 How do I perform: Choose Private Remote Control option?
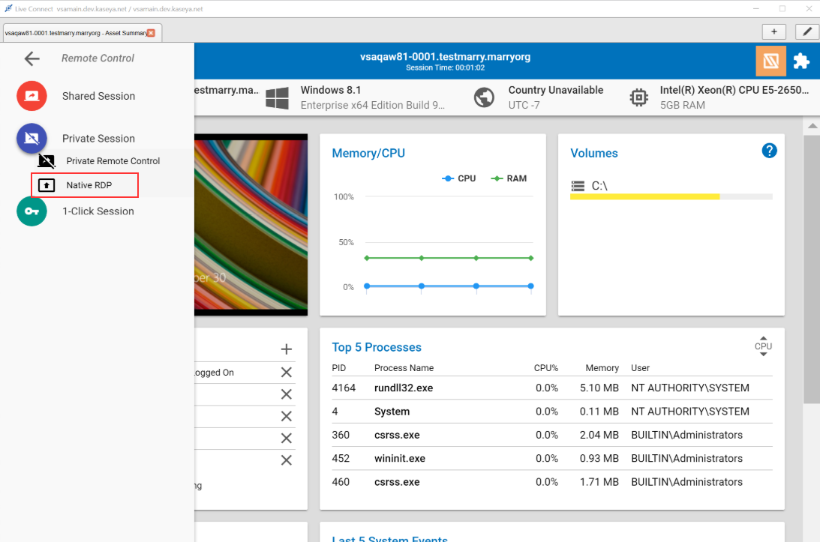[x=113, y=161]
